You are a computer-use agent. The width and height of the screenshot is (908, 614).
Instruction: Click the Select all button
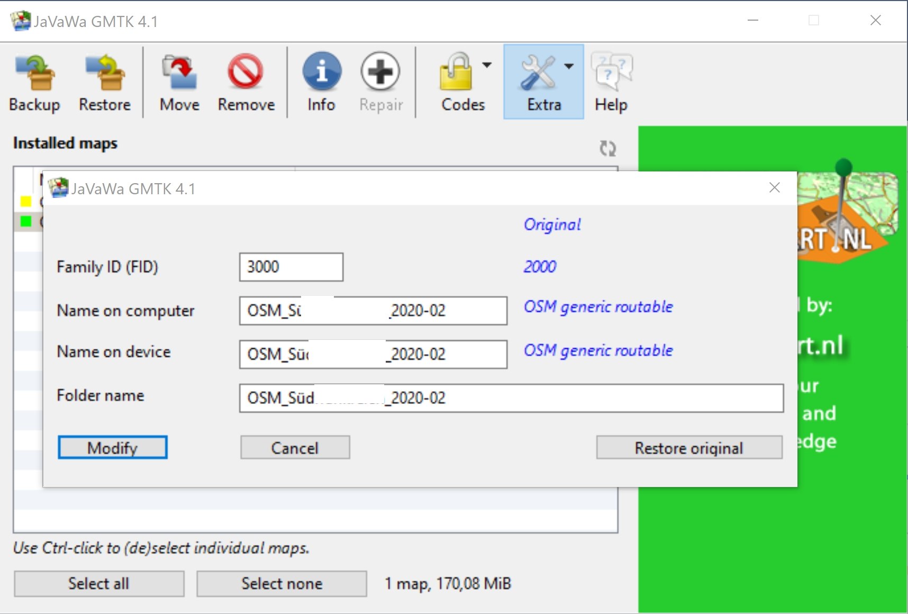(99, 583)
